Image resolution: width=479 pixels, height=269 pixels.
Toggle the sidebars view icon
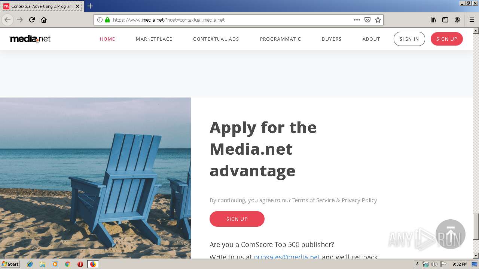[445, 20]
